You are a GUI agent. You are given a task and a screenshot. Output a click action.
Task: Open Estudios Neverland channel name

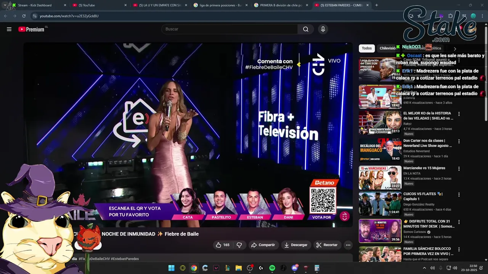[x=416, y=151]
